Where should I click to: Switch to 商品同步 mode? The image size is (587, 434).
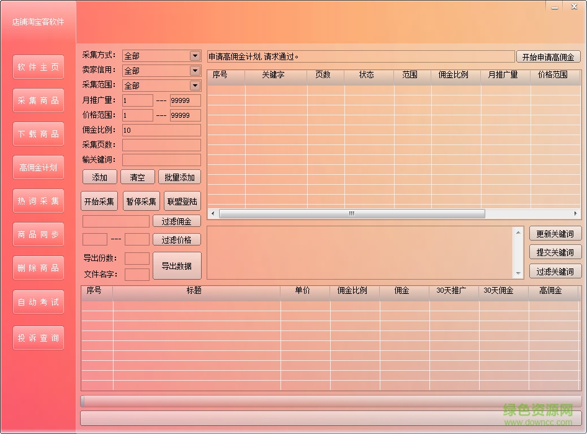click(38, 234)
